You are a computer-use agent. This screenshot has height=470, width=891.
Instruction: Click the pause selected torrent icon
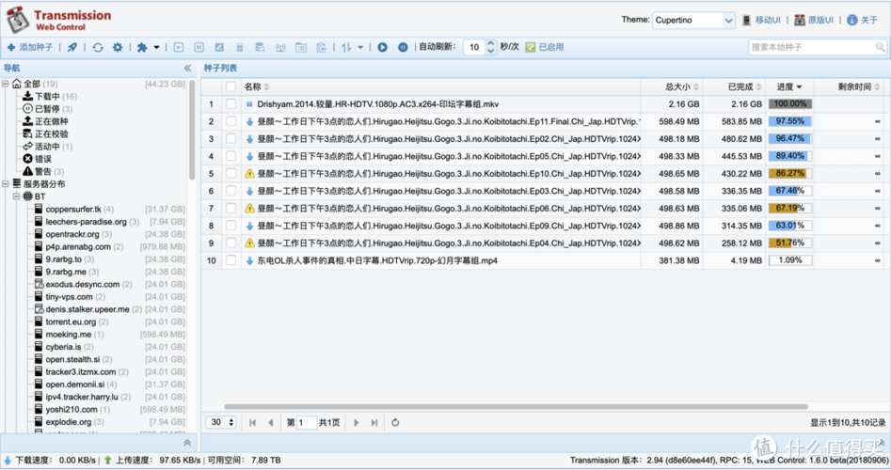pyautogui.click(x=199, y=47)
